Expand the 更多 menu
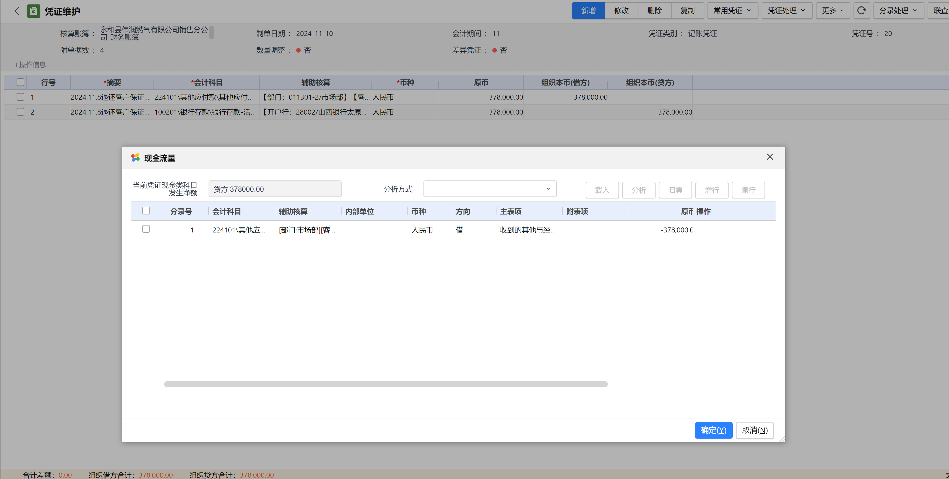Screen dimensions: 949x479 [x=833, y=11]
